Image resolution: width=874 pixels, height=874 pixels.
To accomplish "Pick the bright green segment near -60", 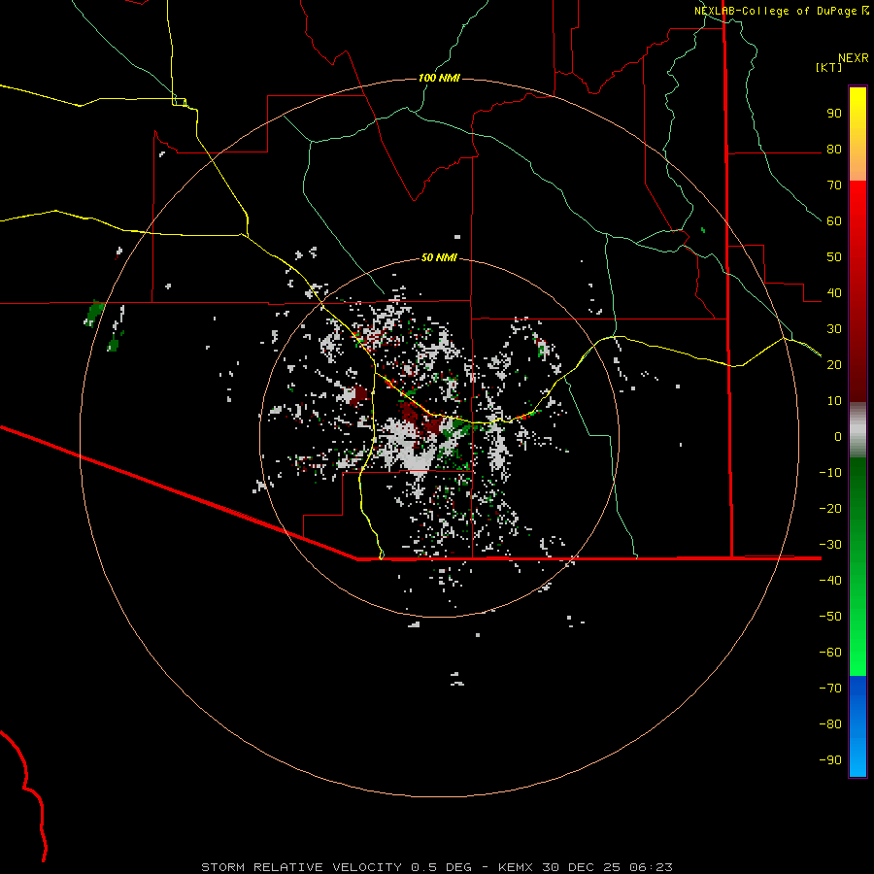I will click(857, 647).
